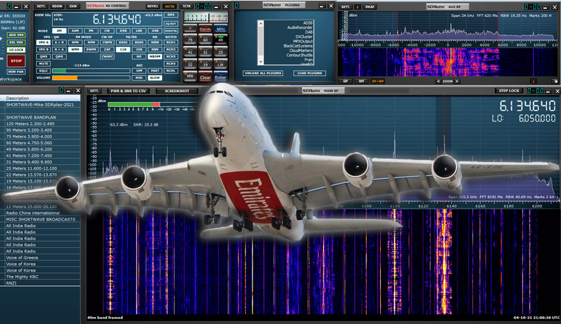
Task: Click the SCREENSHOT button
Action: point(177,91)
